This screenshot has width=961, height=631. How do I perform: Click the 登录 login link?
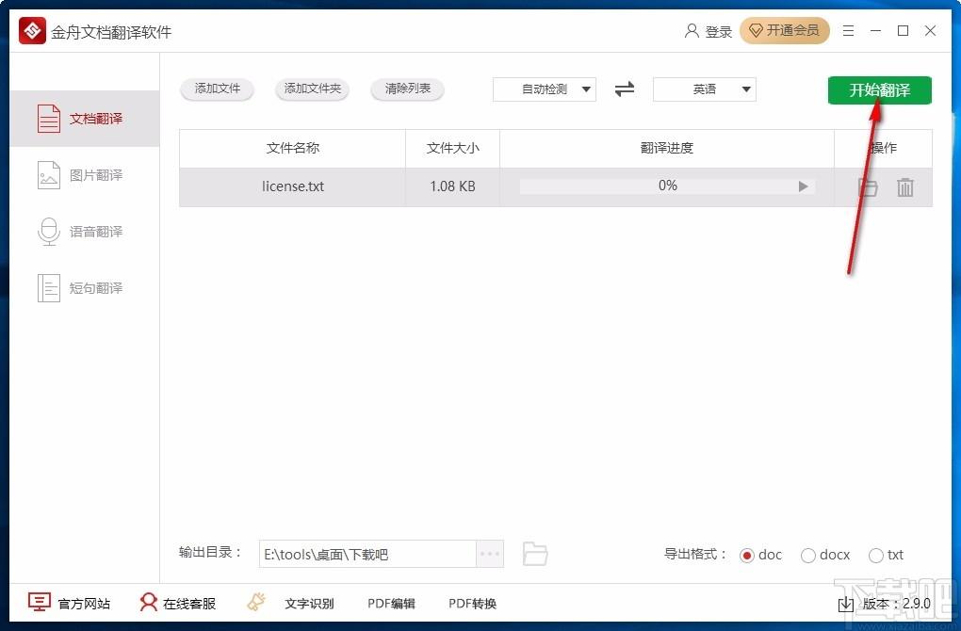[x=718, y=31]
